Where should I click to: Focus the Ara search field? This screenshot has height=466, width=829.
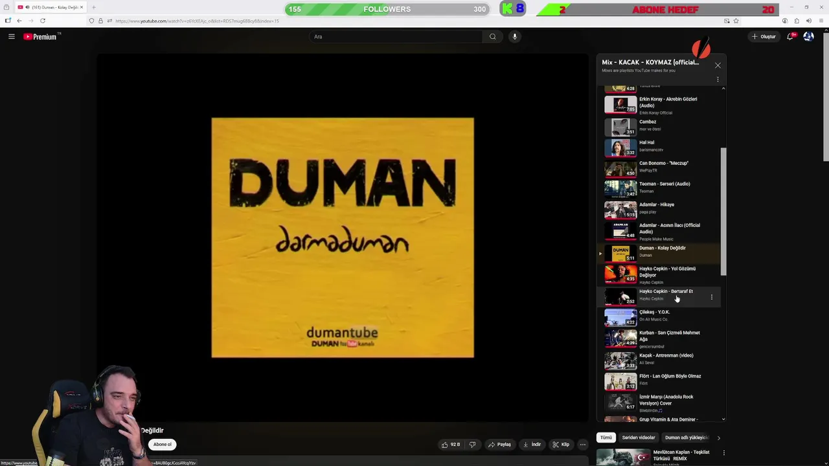[395, 37]
